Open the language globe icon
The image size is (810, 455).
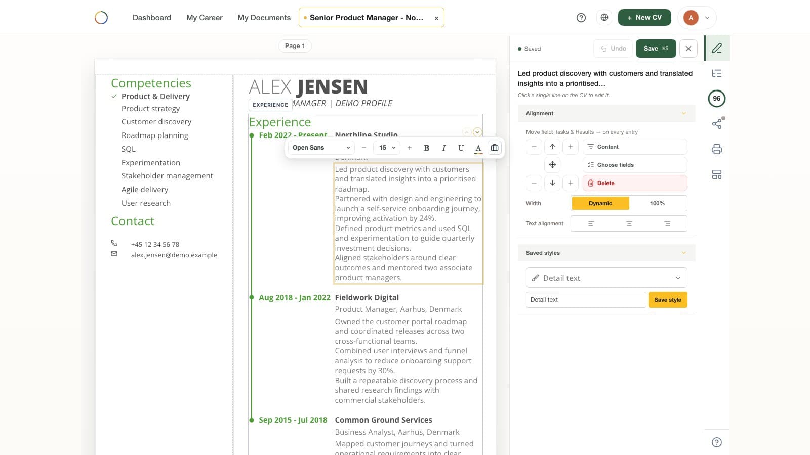pyautogui.click(x=604, y=17)
